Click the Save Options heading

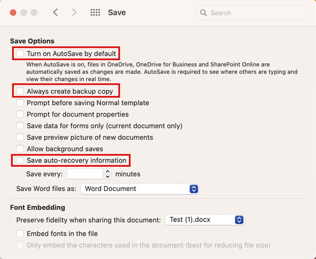pyautogui.click(x=32, y=41)
